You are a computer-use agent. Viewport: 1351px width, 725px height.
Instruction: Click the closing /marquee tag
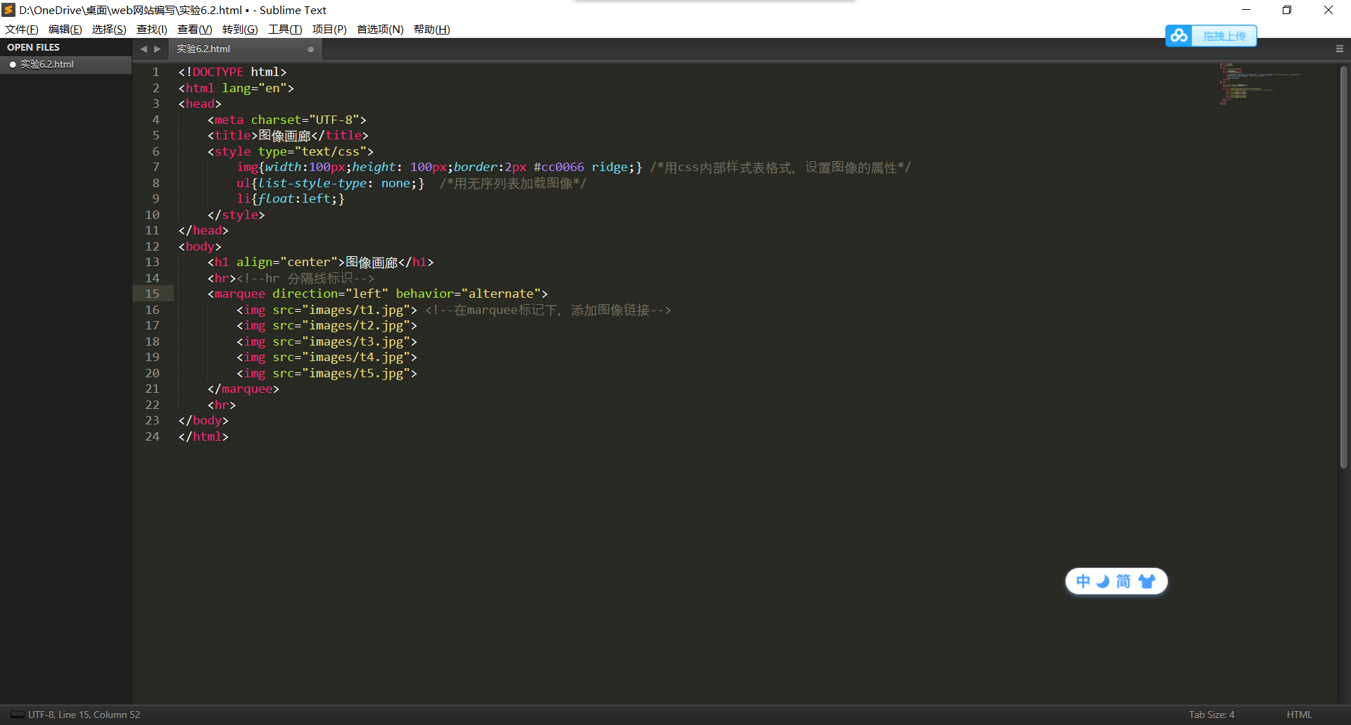point(243,389)
